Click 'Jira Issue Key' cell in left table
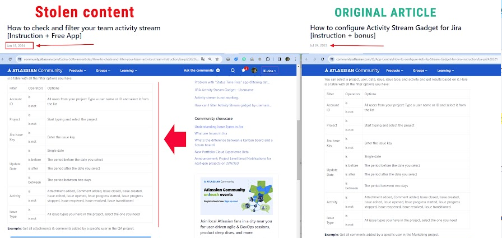The width and height of the screenshot is (502, 238). (16, 137)
